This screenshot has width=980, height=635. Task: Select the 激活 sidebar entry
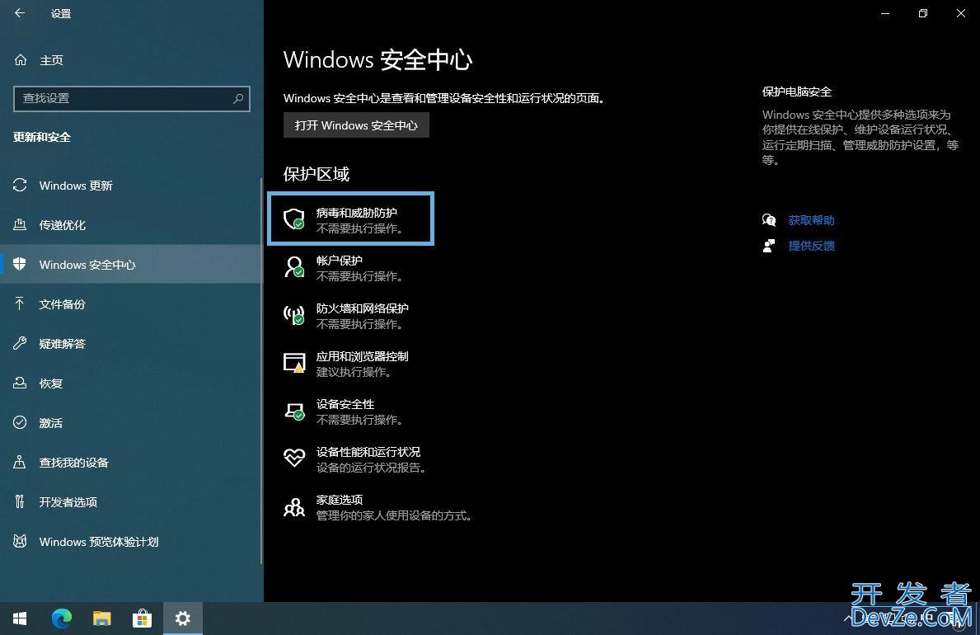(131, 422)
